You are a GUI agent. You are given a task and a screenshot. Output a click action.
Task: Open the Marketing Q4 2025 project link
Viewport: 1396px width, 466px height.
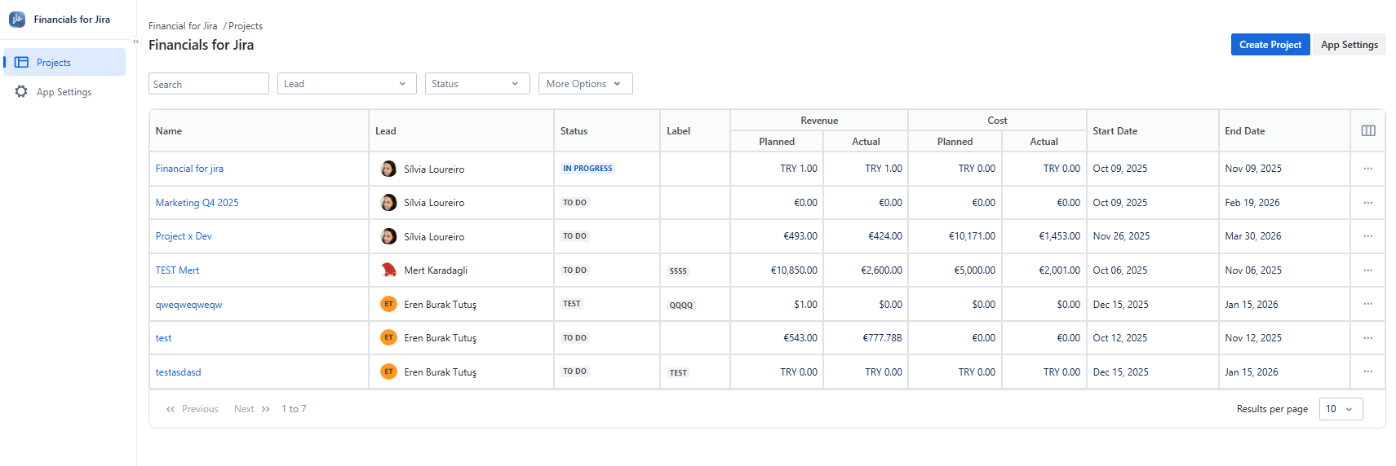pyautogui.click(x=197, y=203)
